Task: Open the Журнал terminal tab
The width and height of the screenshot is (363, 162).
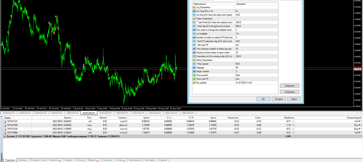Action: click(163, 160)
